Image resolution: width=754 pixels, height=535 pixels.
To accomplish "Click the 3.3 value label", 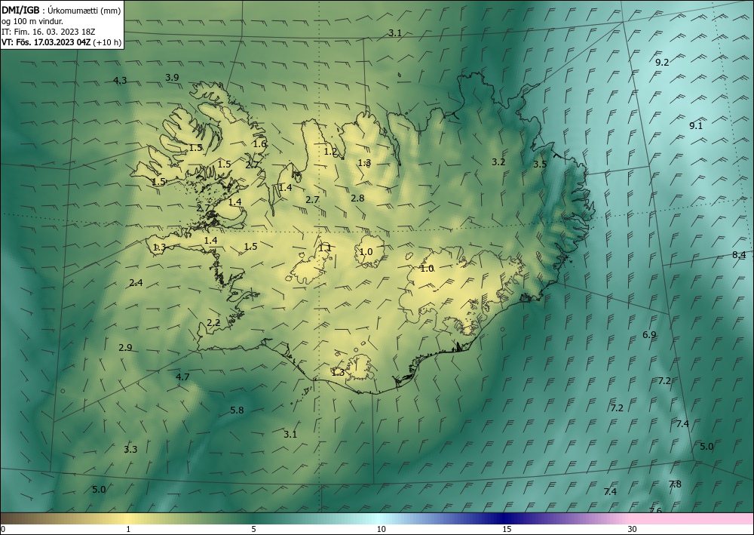I will click(130, 450).
